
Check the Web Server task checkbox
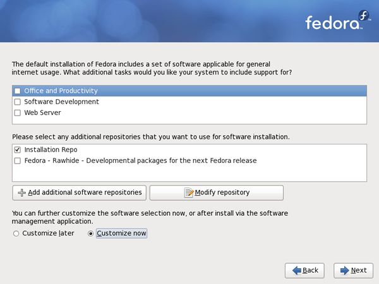[x=18, y=113]
